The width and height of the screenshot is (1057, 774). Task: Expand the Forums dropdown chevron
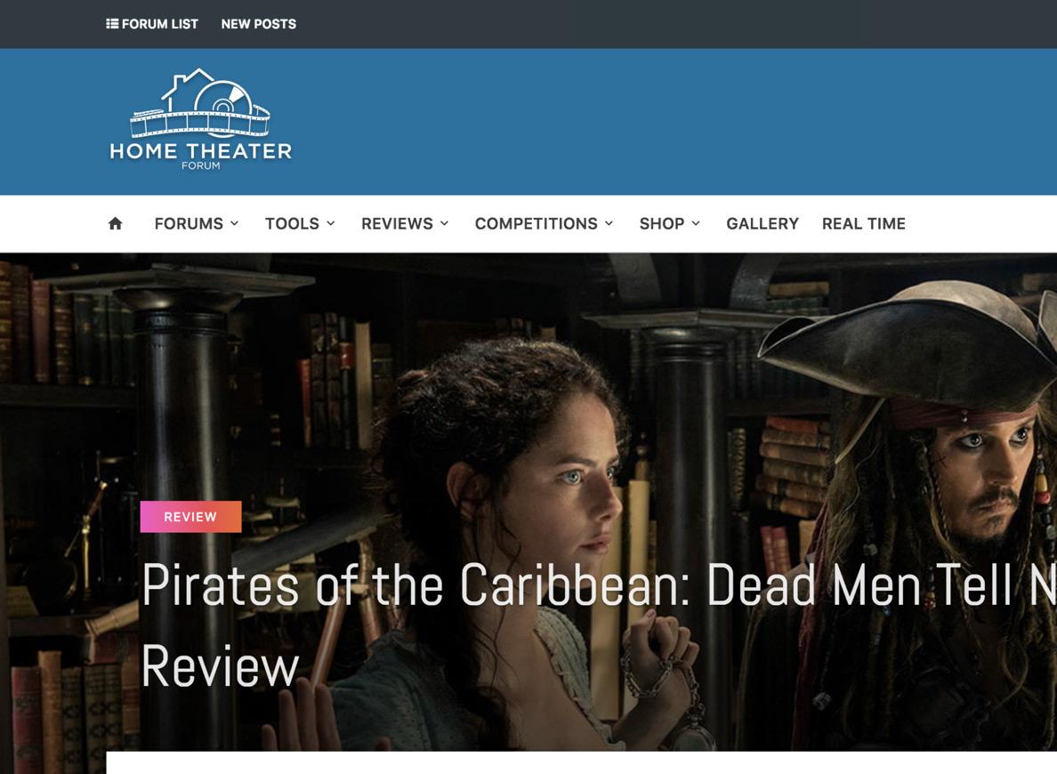[x=235, y=223]
